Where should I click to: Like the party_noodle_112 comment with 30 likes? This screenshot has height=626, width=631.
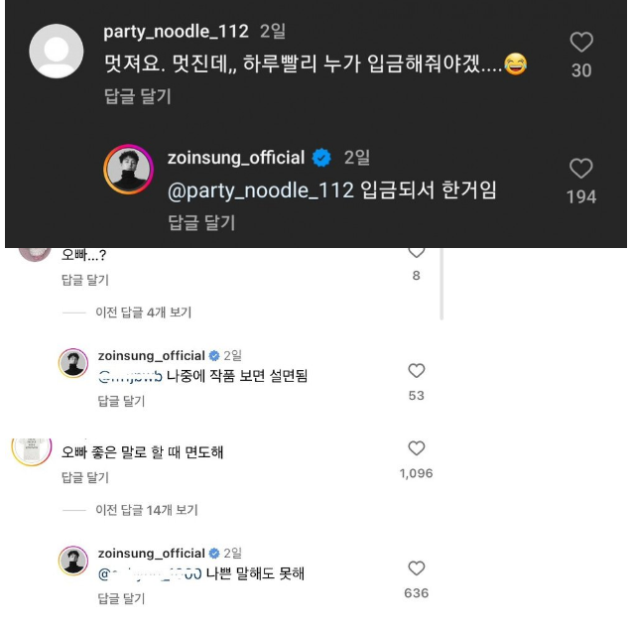581,42
